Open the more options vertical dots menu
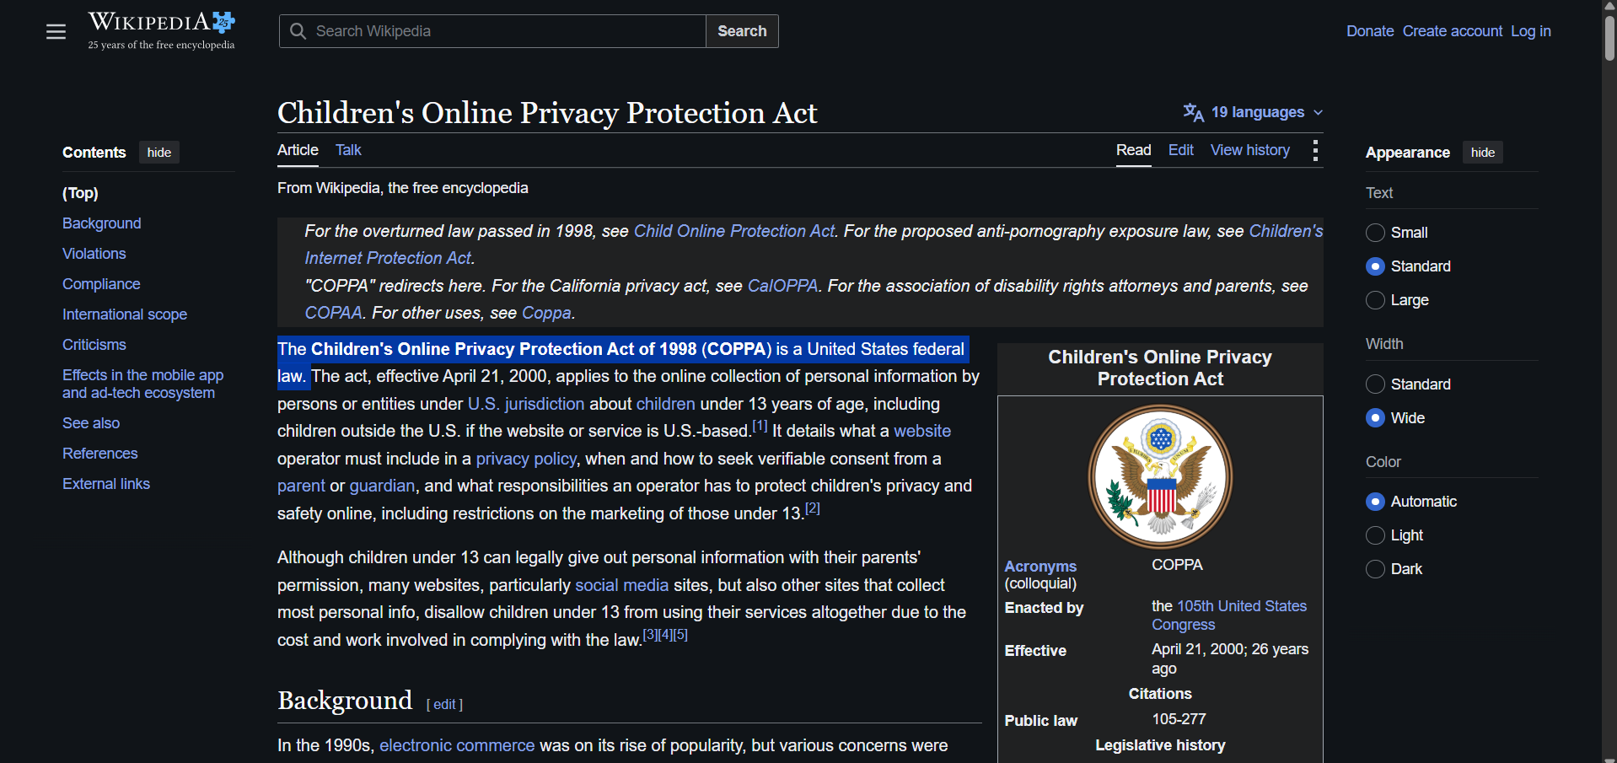1617x763 pixels. 1315,150
